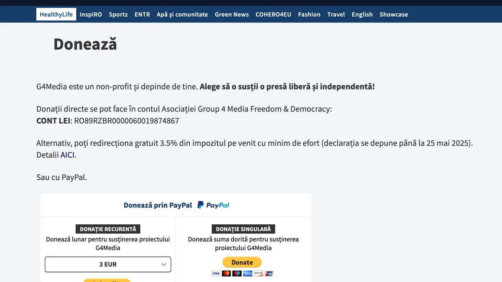
Task: Select the CONT LEI account number text
Action: point(126,120)
